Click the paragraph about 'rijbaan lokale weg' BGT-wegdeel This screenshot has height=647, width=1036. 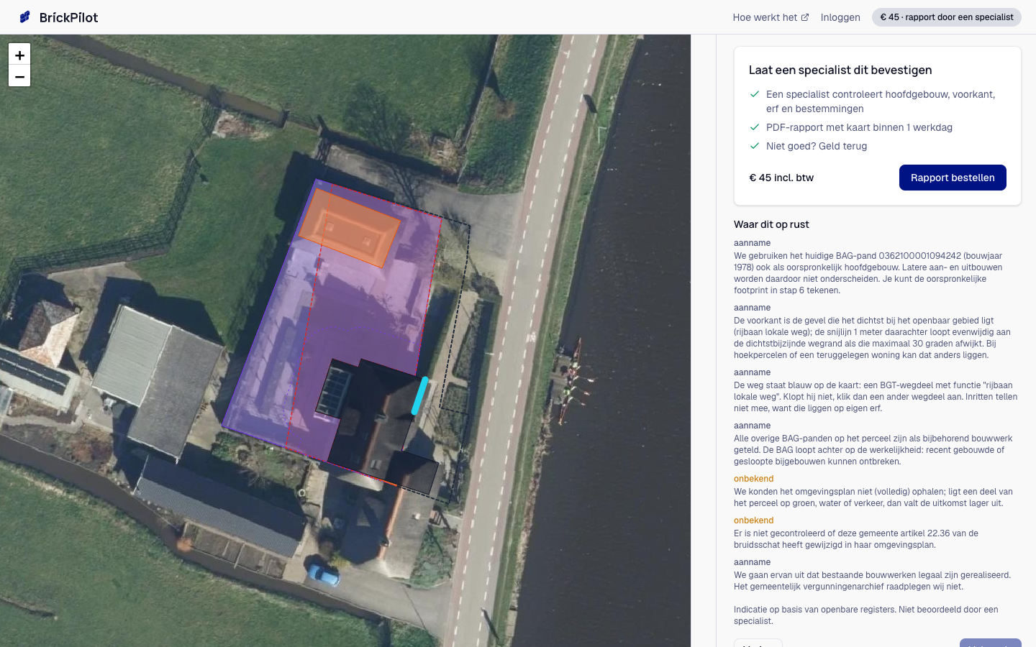tap(876, 397)
